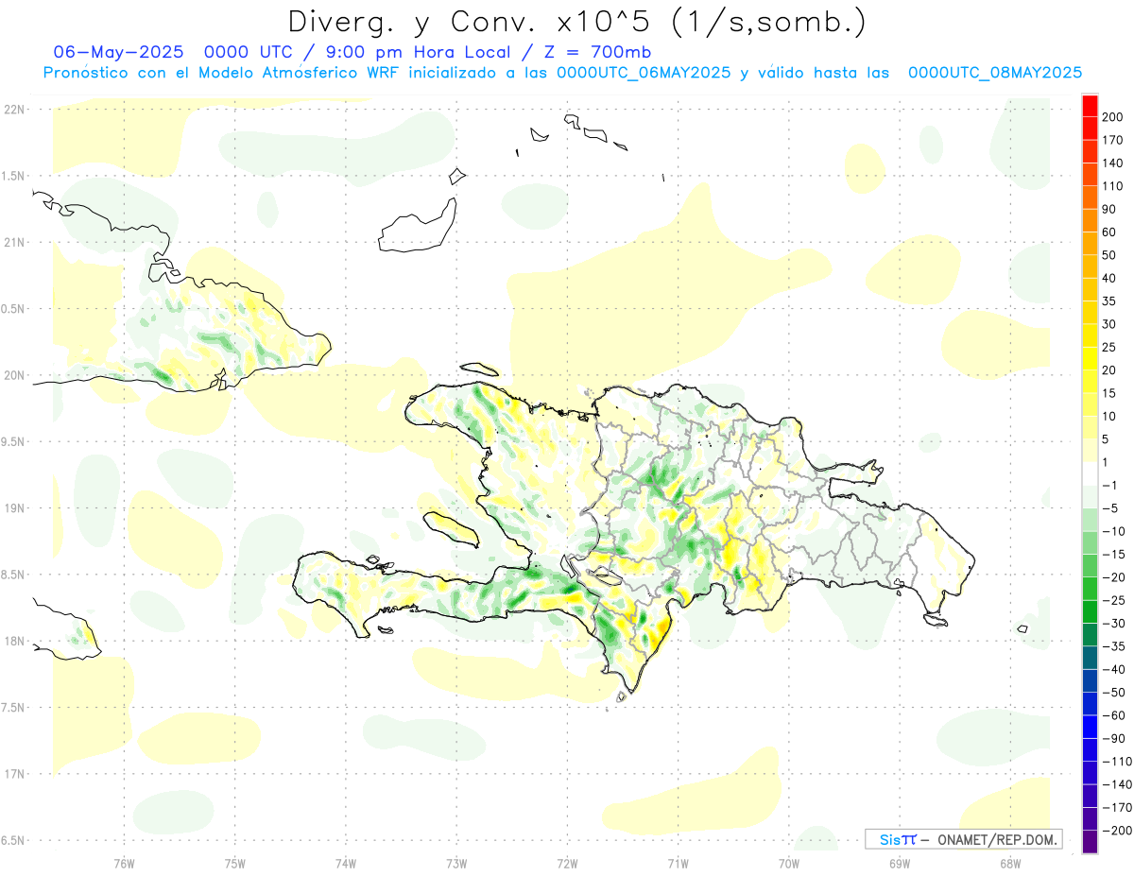1134x876 pixels.
Task: Click the 'SisTT - ONAMET/REP.DOM.' credit box
Action: coord(963,839)
